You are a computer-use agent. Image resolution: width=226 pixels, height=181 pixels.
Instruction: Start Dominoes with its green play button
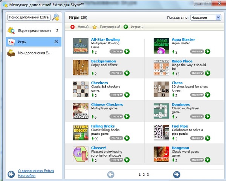pyautogui.click(x=208, y=116)
